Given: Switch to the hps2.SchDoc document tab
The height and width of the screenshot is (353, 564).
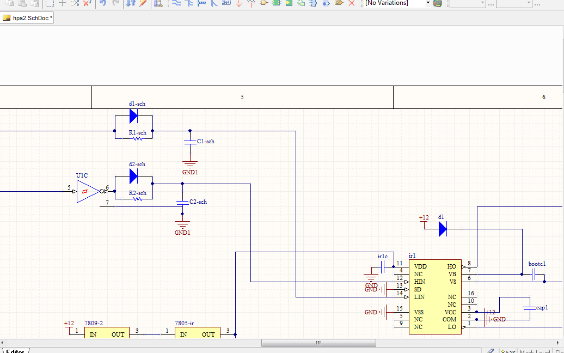Looking at the screenshot, I should (27, 17).
